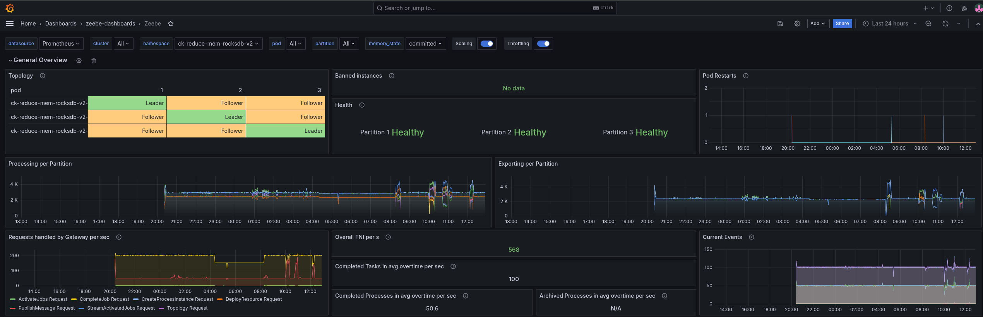Show Archived Processes info icon
983x317 pixels.
pyautogui.click(x=664, y=296)
